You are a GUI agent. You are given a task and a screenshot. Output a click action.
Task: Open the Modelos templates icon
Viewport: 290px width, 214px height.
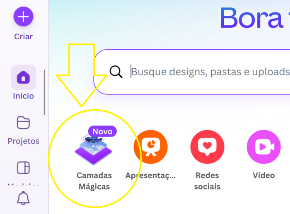(x=23, y=168)
